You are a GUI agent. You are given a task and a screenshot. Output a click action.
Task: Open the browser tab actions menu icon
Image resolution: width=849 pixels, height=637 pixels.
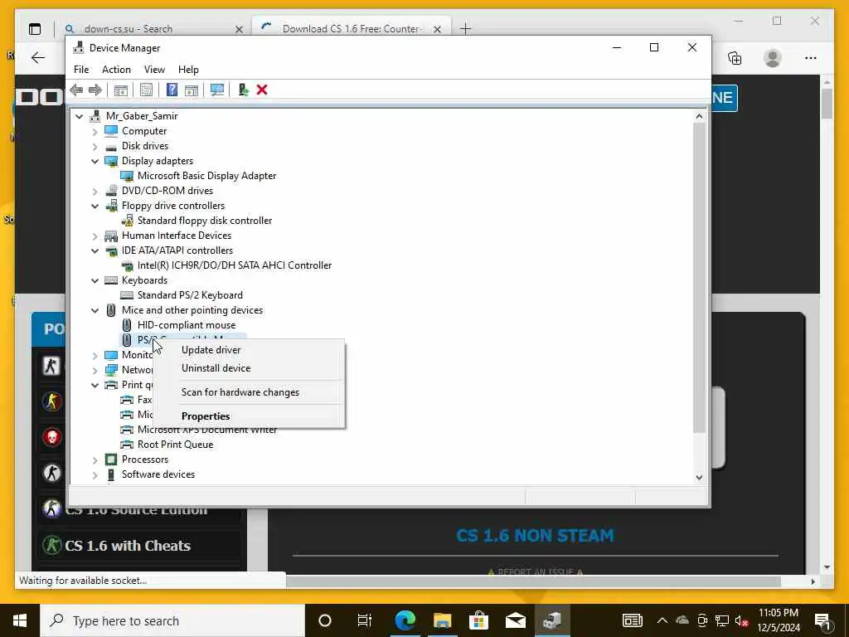pyautogui.click(x=35, y=29)
